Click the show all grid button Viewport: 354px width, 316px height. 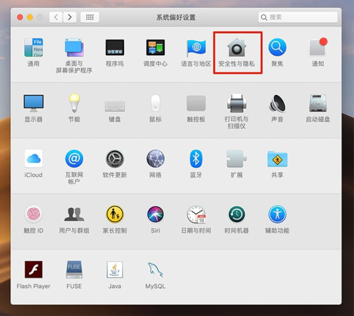pyautogui.click(x=90, y=17)
